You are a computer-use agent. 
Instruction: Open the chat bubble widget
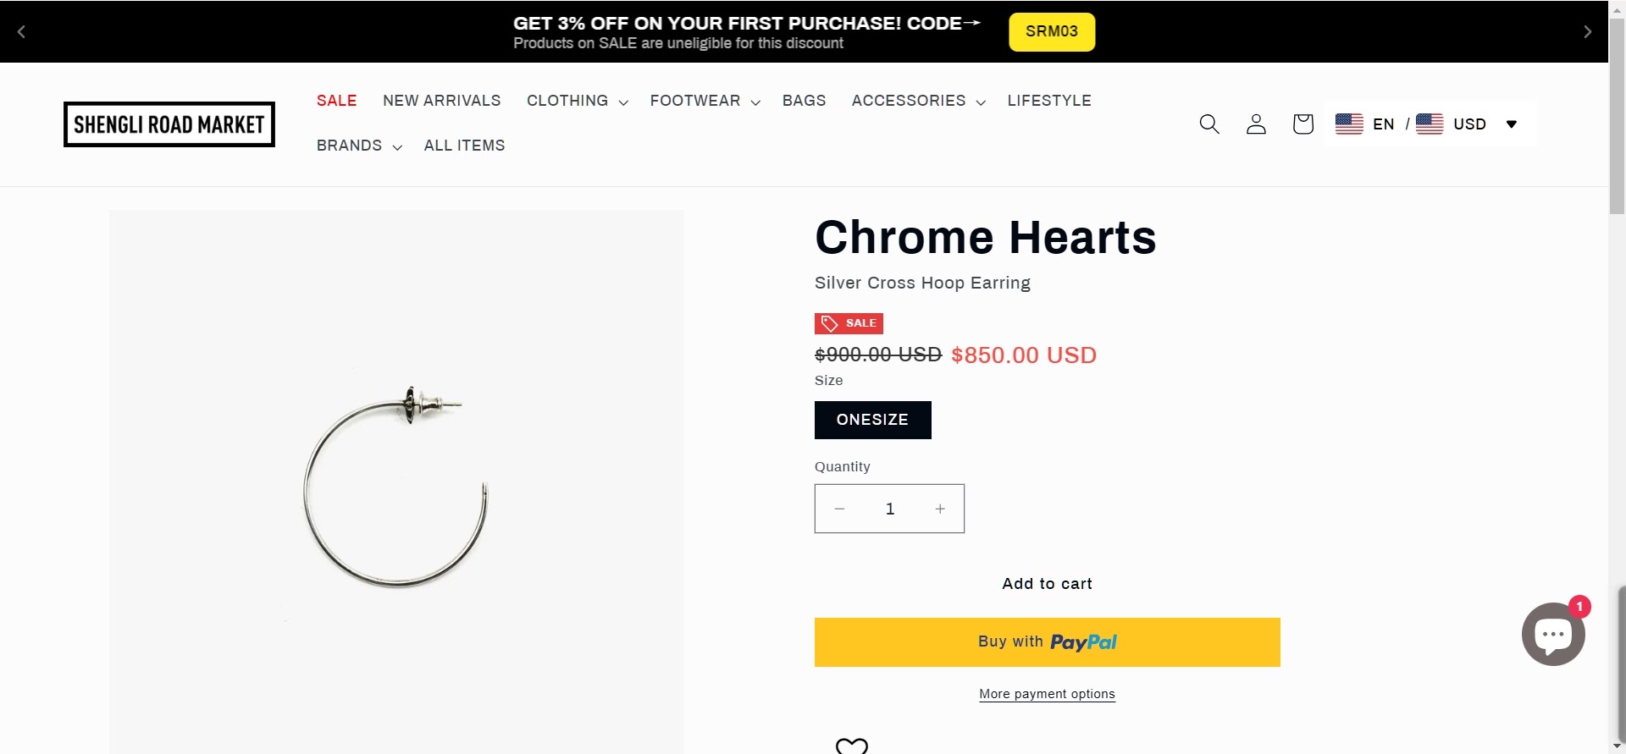pos(1552,634)
